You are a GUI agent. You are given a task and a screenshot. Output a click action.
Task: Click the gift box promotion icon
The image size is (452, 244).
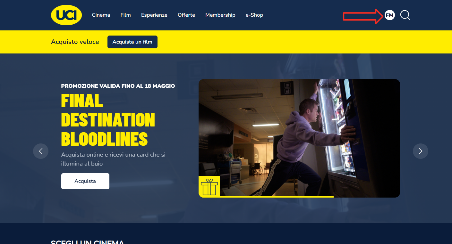pyautogui.click(x=209, y=187)
